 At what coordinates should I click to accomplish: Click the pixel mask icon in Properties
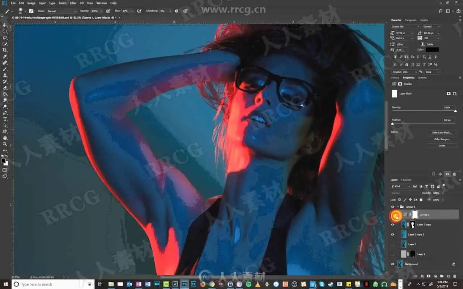(x=449, y=94)
